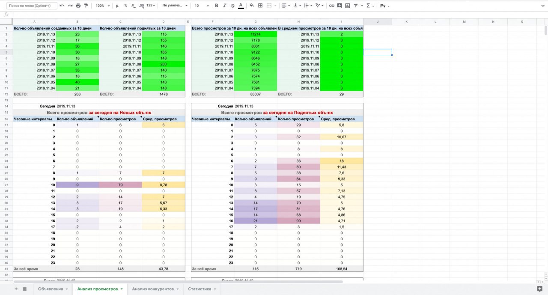Select cell with value 11214
The height and width of the screenshot is (295, 548).
pyautogui.click(x=256, y=34)
